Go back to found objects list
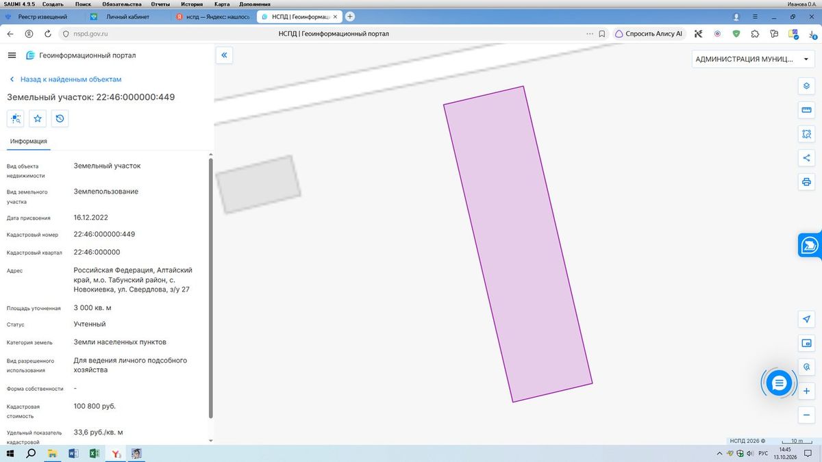 click(x=65, y=79)
